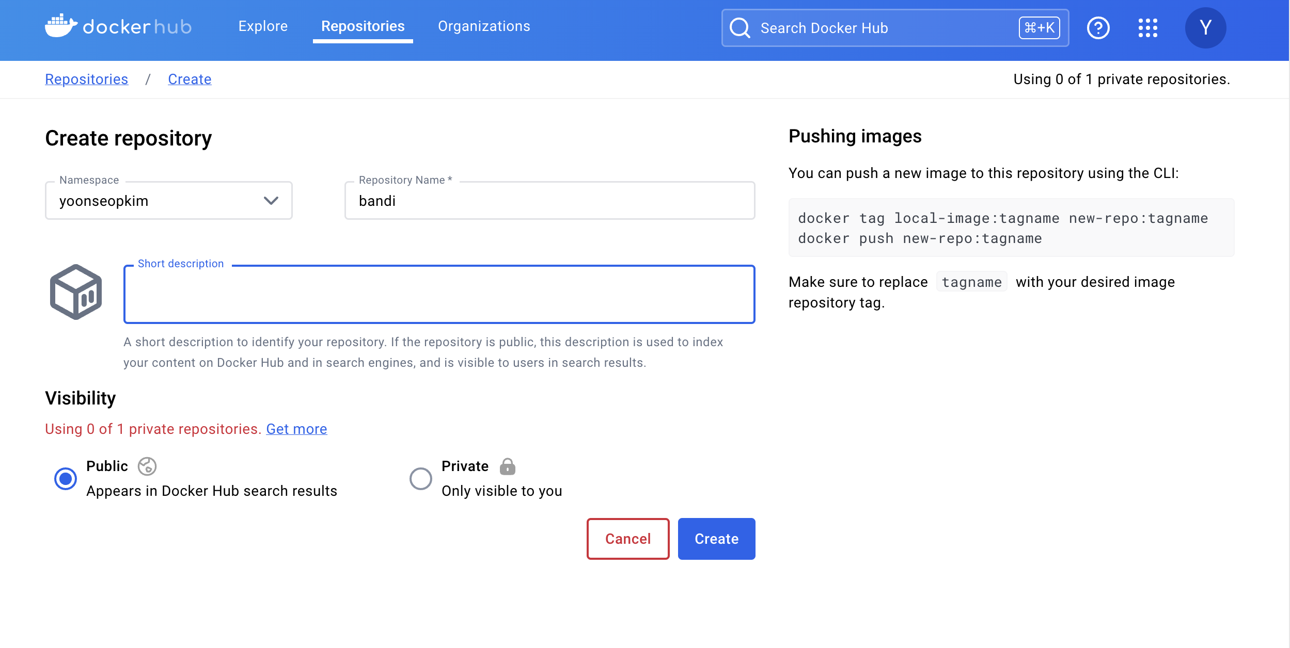Image resolution: width=1290 pixels, height=648 pixels.
Task: Click the lock icon beside Private
Action: 507,466
